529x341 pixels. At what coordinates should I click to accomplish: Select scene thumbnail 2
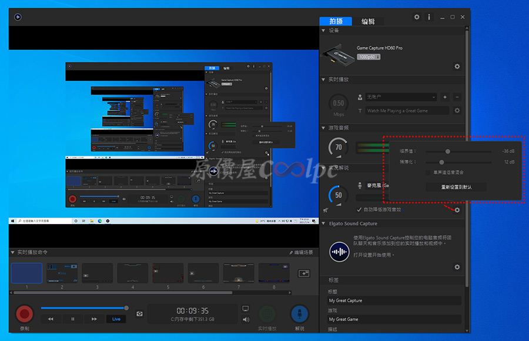(x=62, y=273)
